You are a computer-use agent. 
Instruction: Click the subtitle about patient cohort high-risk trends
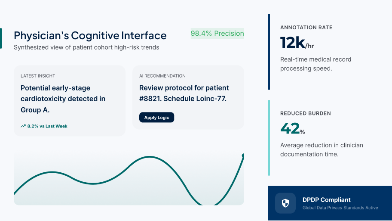pyautogui.click(x=86, y=47)
